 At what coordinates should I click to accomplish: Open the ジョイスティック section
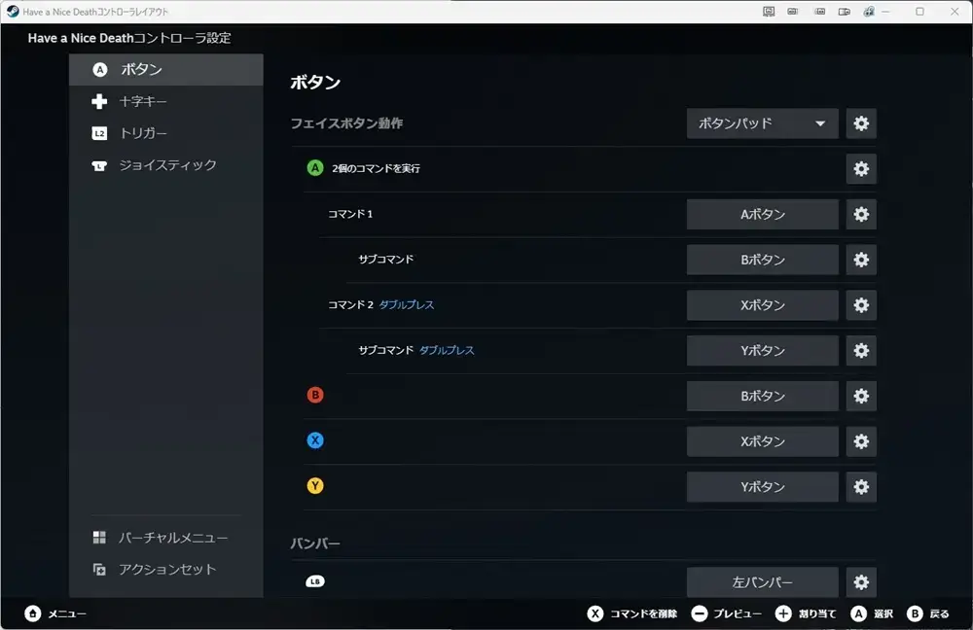click(166, 165)
